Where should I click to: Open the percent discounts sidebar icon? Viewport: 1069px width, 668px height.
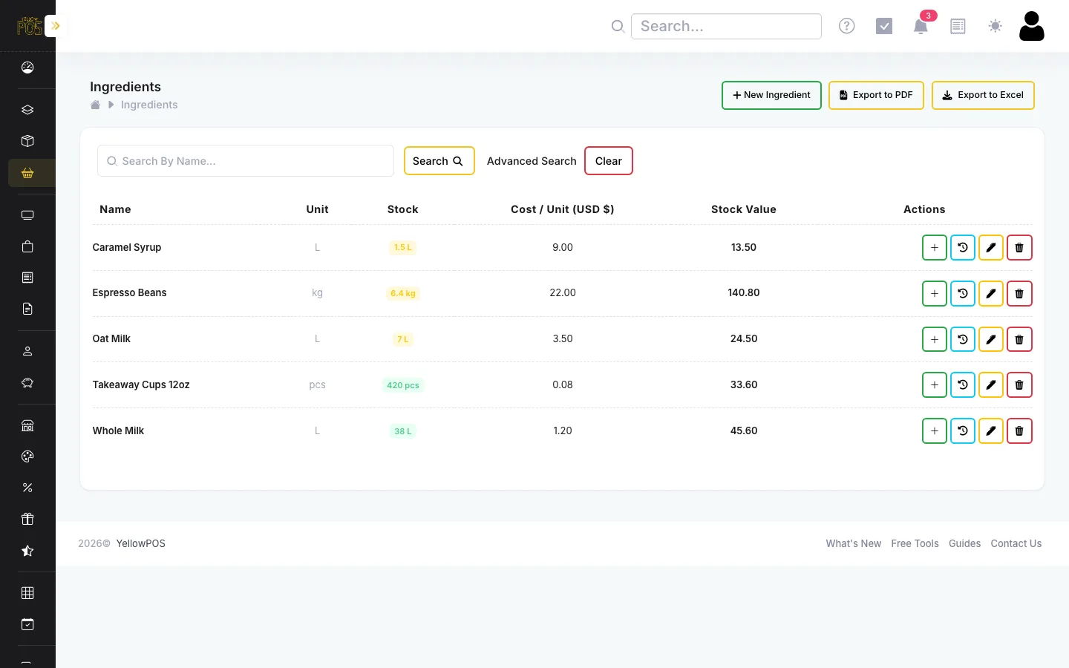point(27,488)
